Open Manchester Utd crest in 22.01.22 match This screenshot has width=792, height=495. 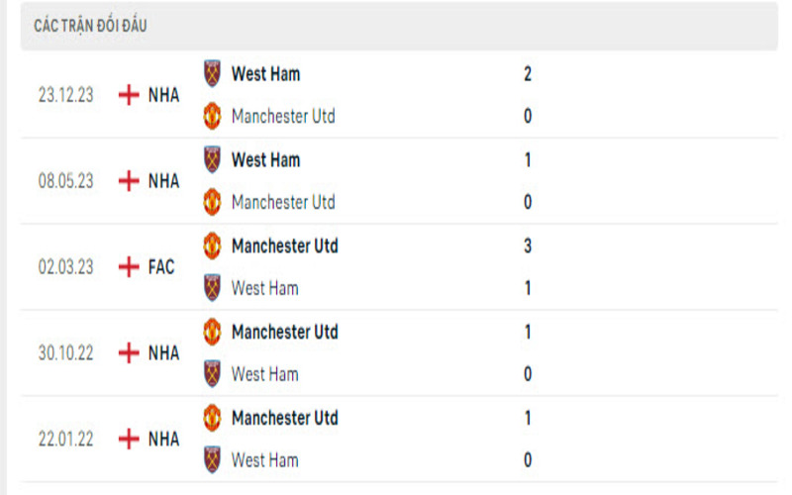[212, 418]
